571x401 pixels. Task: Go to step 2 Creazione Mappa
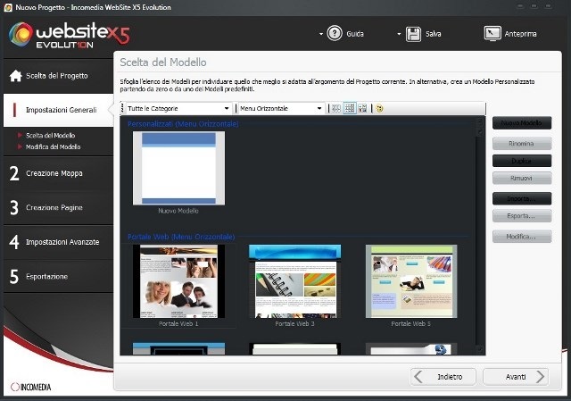[x=58, y=173]
